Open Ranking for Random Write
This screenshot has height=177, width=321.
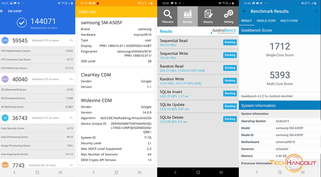tap(230, 80)
